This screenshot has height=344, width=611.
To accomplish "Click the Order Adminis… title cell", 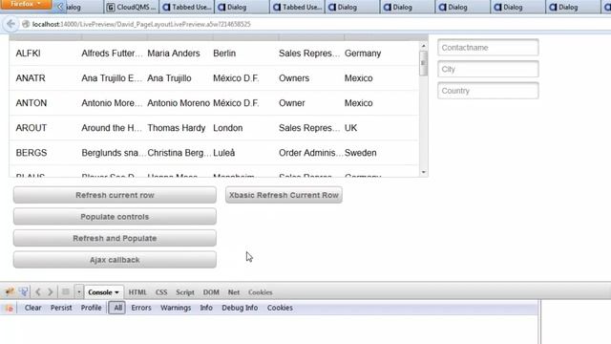I will pyautogui.click(x=310, y=153).
